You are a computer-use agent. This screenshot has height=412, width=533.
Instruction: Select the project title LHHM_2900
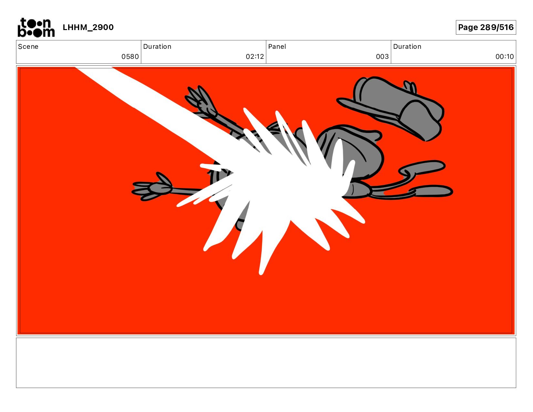[88, 27]
